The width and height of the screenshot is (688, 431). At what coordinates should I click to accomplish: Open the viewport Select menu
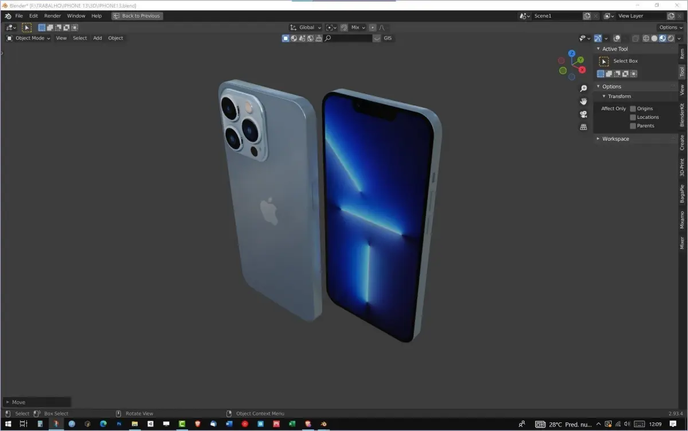[x=80, y=38]
